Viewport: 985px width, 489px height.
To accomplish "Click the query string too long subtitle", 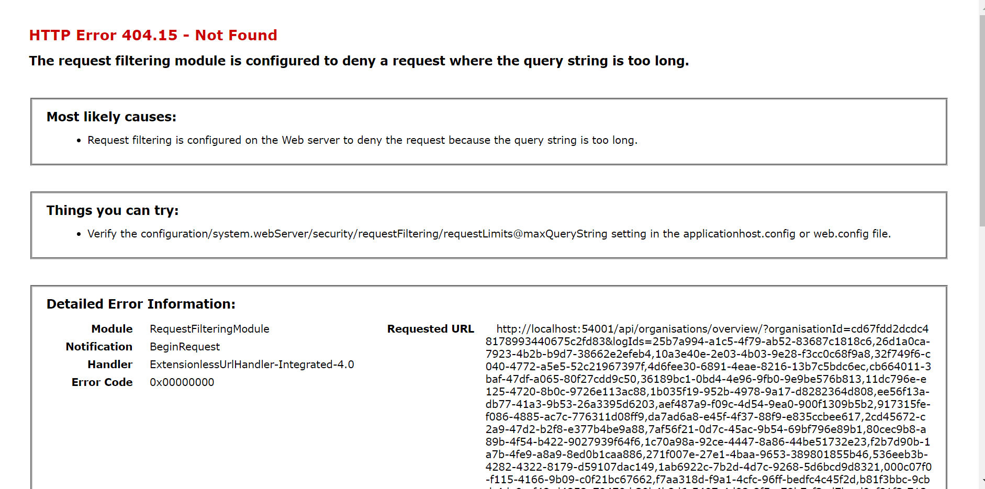I will pyautogui.click(x=359, y=61).
